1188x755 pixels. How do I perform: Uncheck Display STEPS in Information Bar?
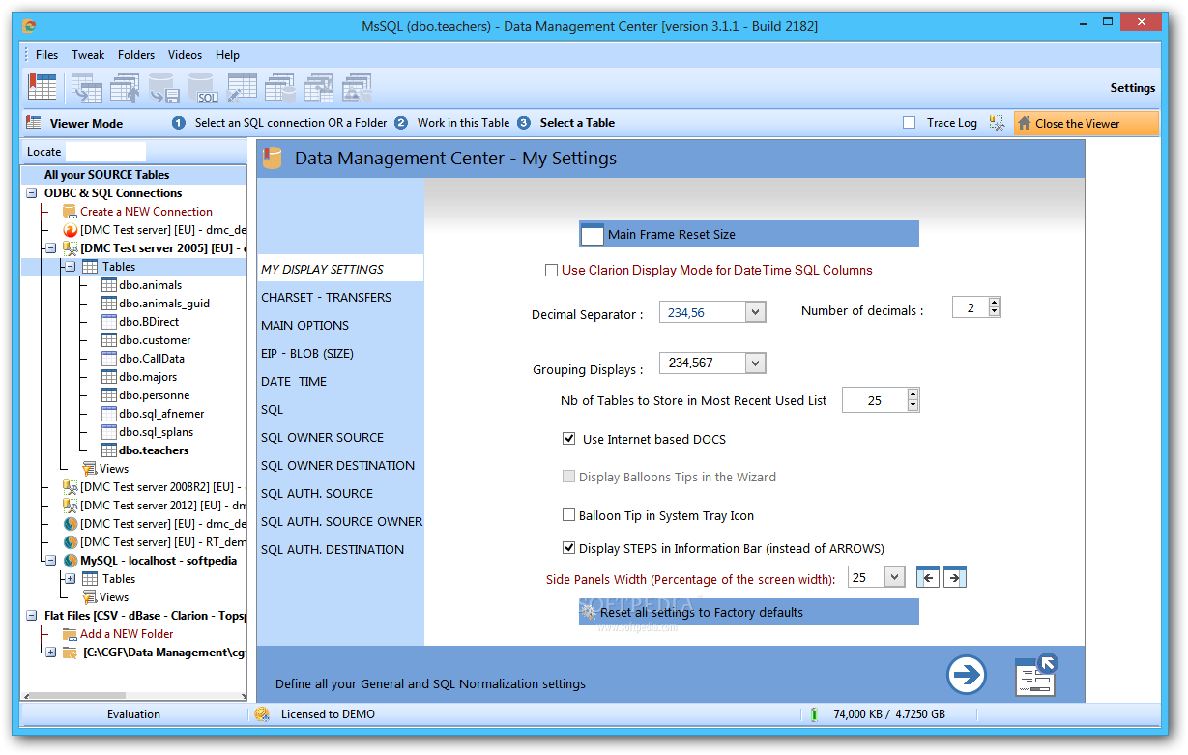click(x=569, y=548)
